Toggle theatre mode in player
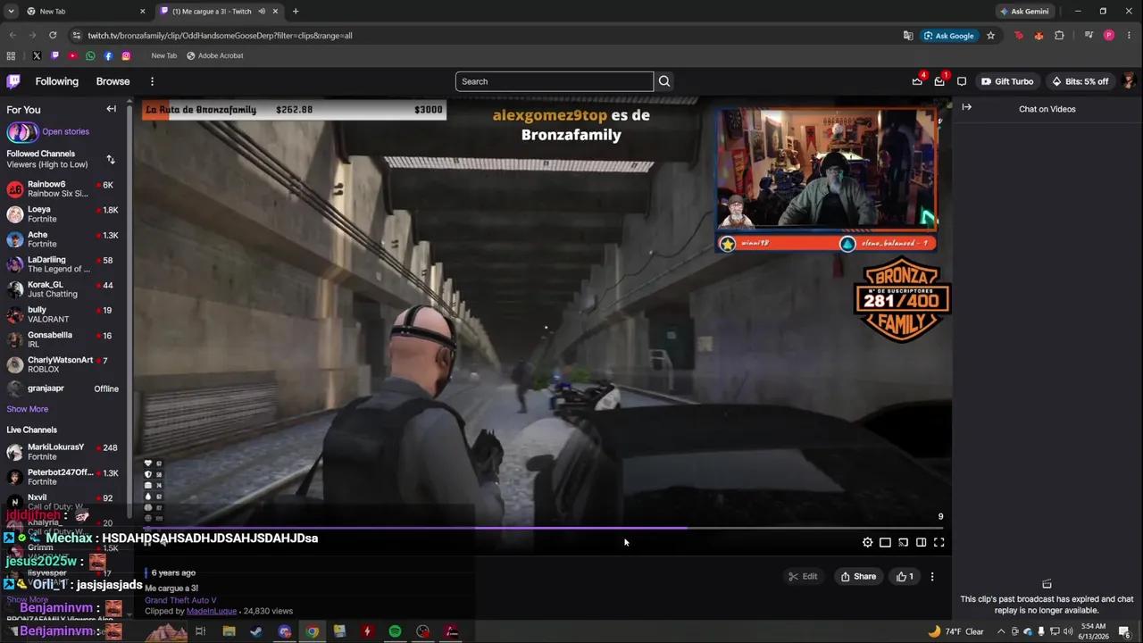 [885, 542]
